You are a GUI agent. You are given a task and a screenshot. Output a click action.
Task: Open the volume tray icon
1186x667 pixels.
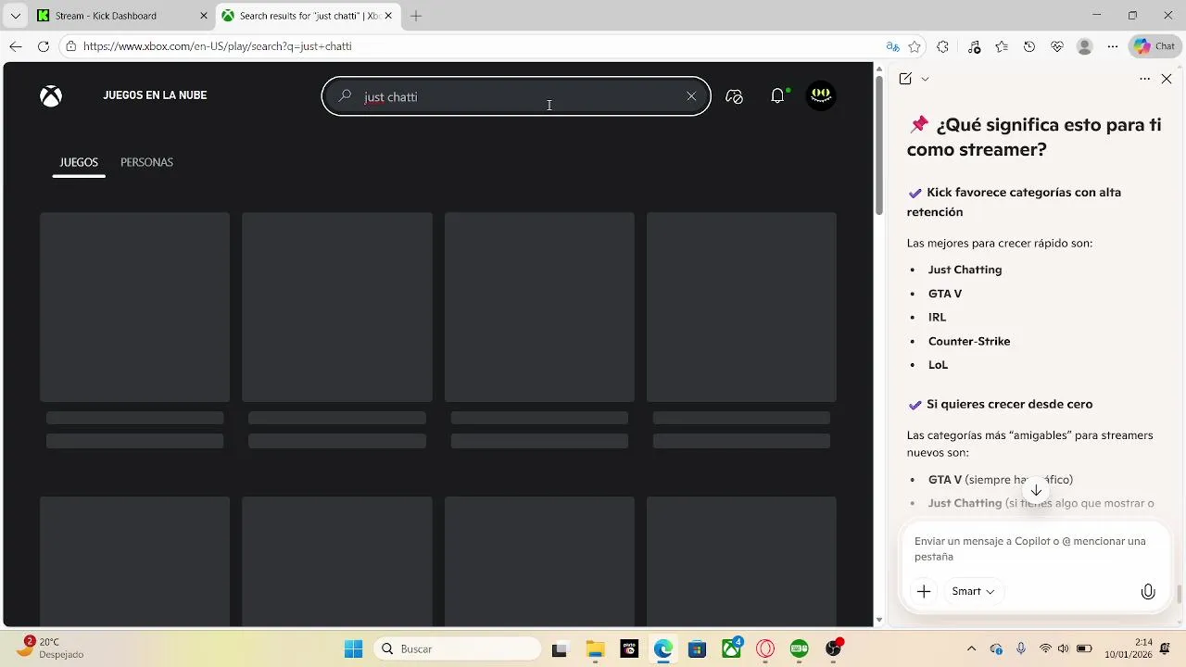[1064, 648]
